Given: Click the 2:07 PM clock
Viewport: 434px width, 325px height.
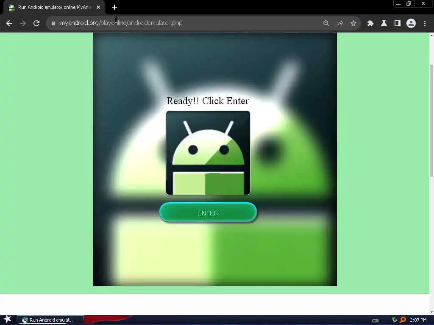Looking at the screenshot, I should pyautogui.click(x=418, y=320).
